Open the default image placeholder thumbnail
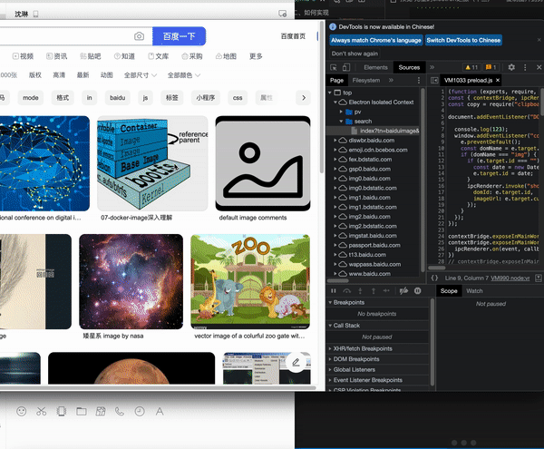This screenshot has height=449, width=544. [x=263, y=163]
